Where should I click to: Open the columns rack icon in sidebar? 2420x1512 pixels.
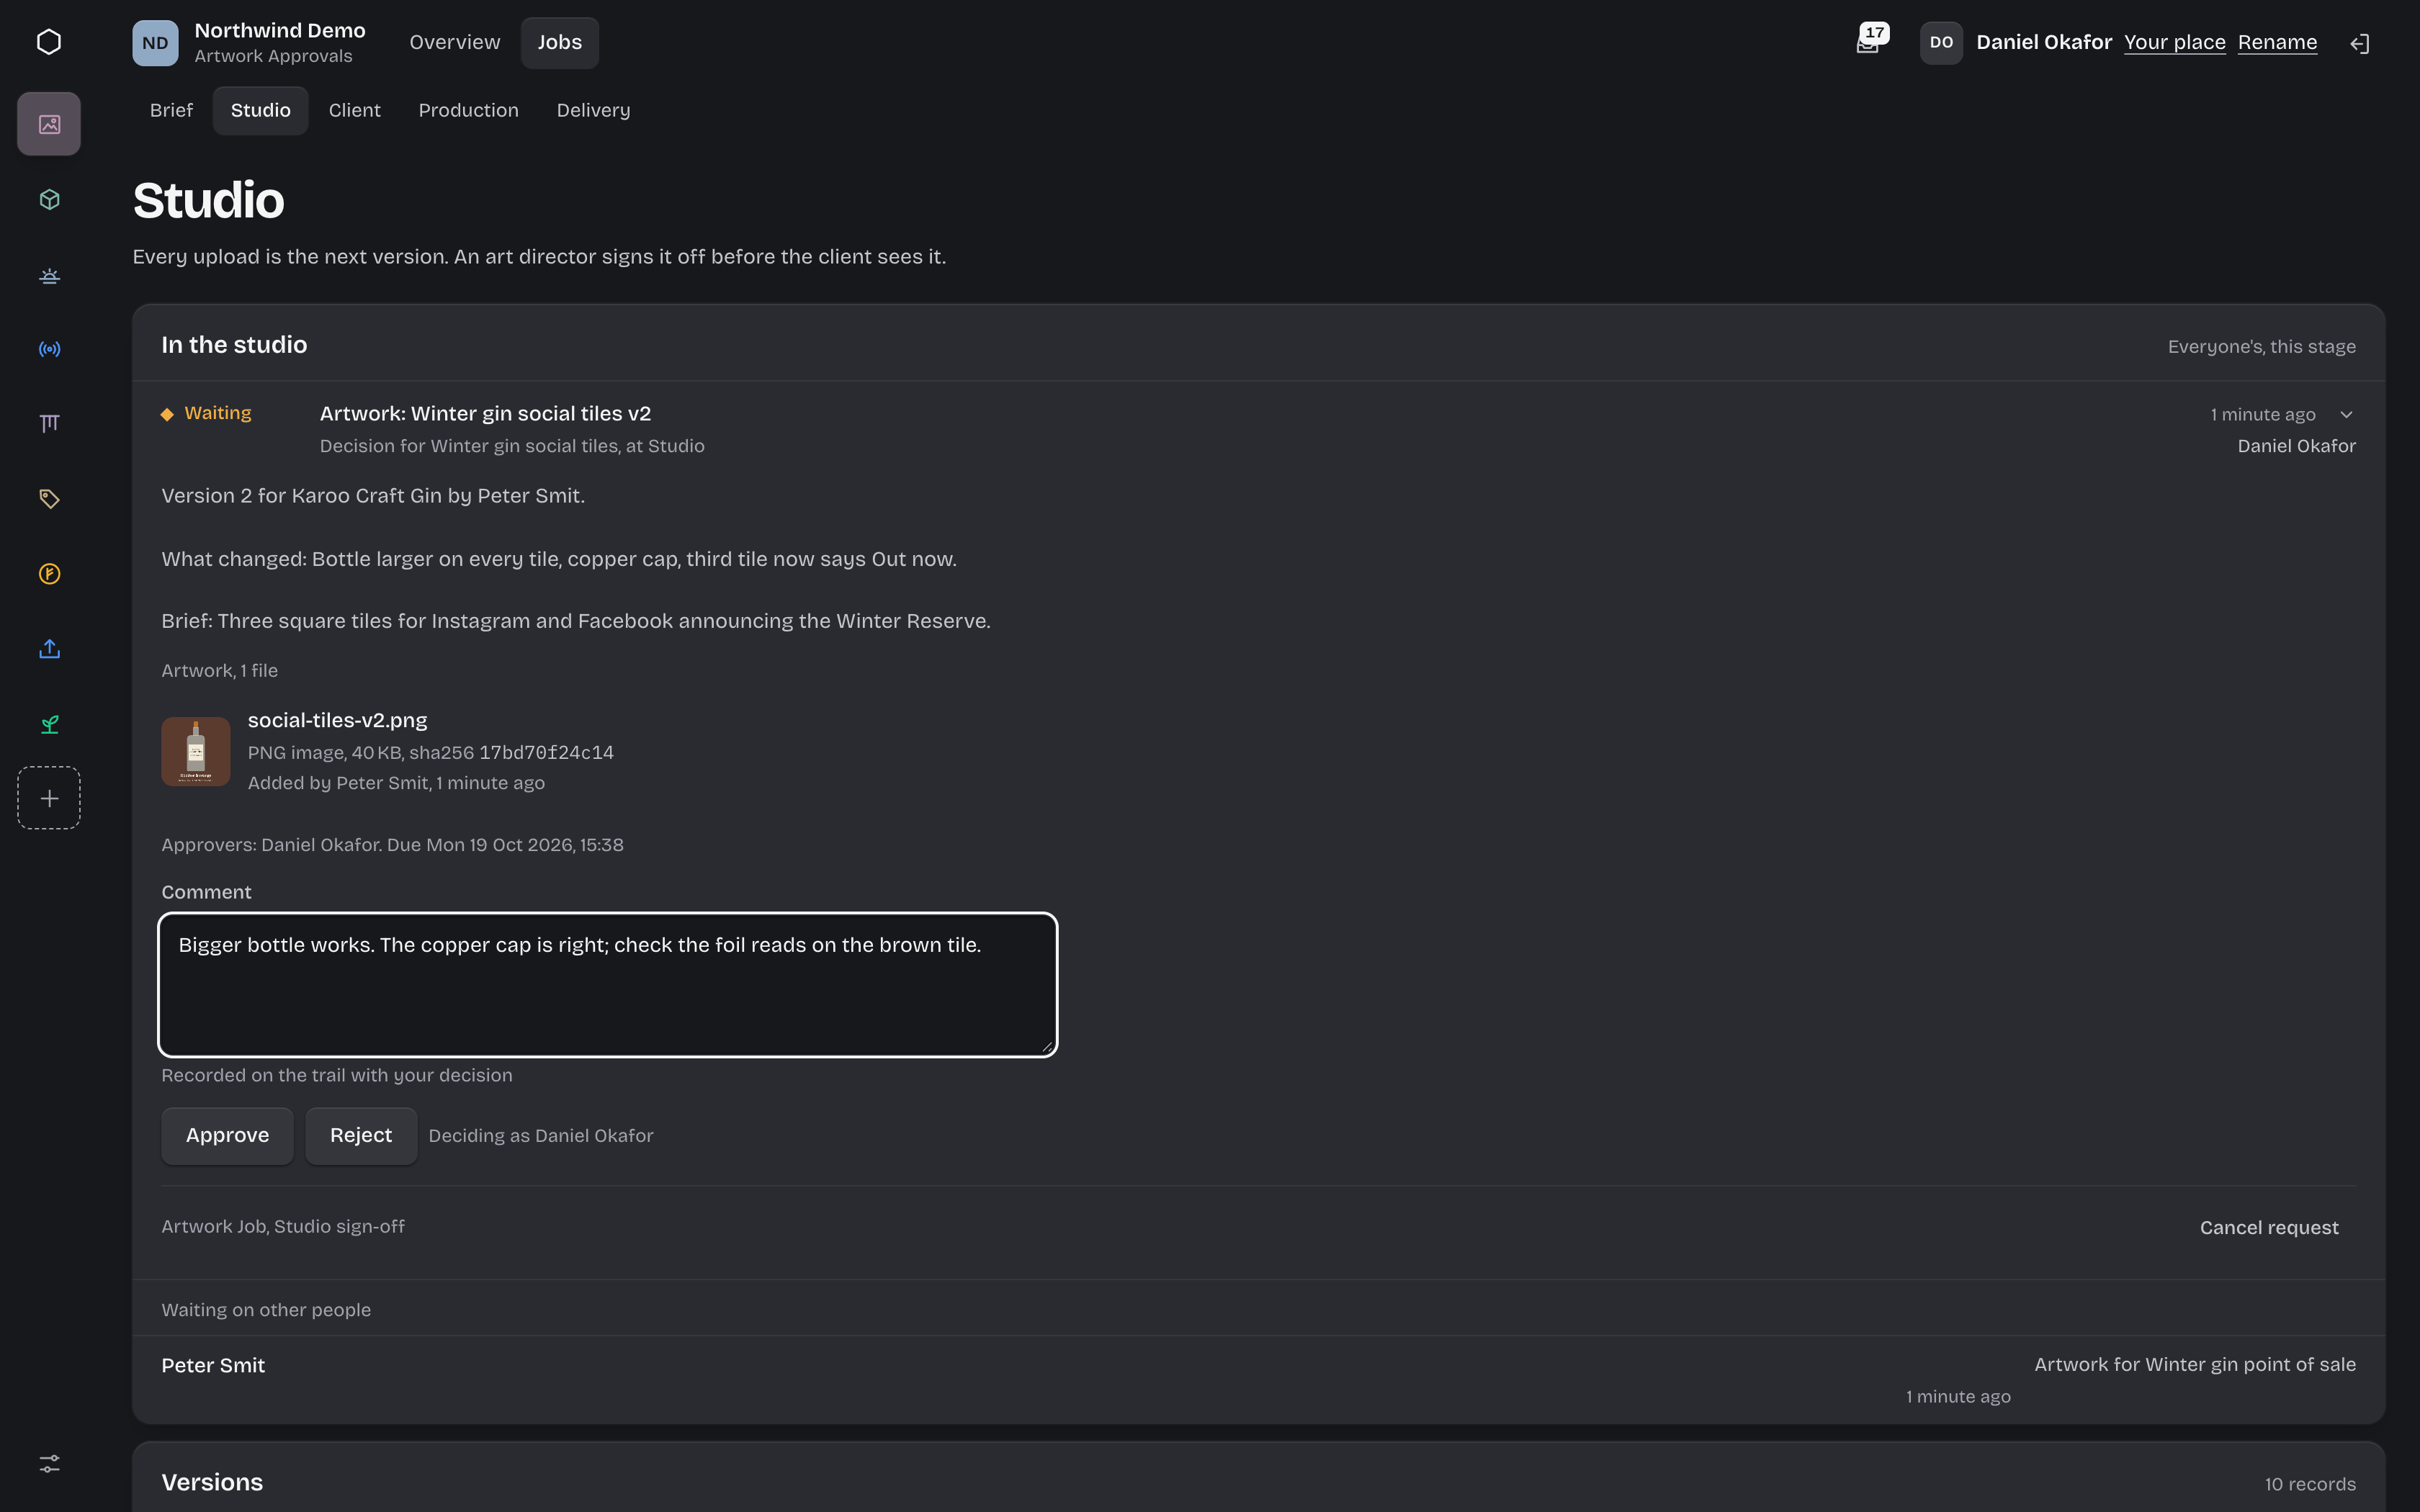(x=49, y=424)
